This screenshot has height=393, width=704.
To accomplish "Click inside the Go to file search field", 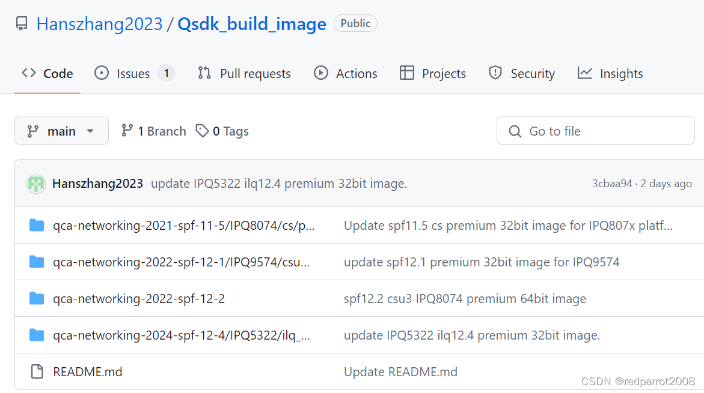I will click(595, 130).
